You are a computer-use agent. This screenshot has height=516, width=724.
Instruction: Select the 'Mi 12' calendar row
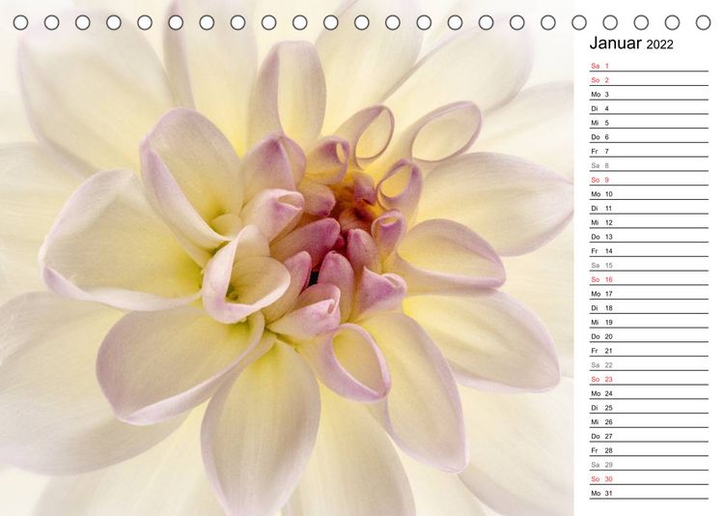tap(649, 222)
